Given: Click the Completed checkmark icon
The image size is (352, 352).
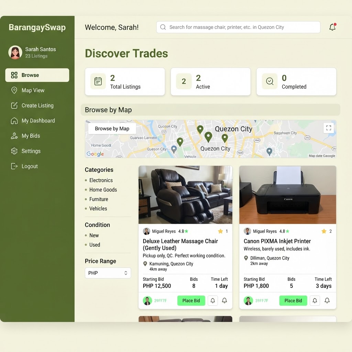Looking at the screenshot, I should coord(269,81).
